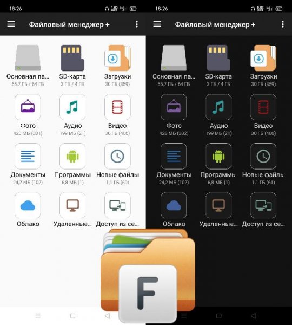Click headphone status icon in light screen status bar
292x325 pixels.
point(107,9)
